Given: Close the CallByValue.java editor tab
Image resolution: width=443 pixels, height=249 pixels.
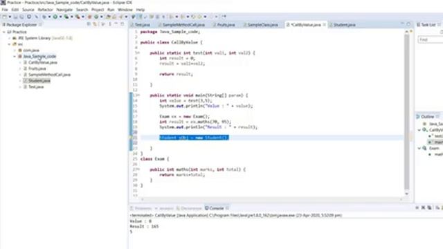Looking at the screenshot, I should (x=324, y=25).
